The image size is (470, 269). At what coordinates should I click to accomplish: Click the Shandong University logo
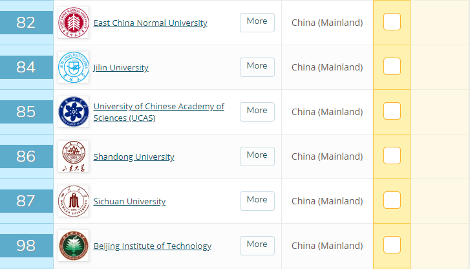pyautogui.click(x=73, y=156)
